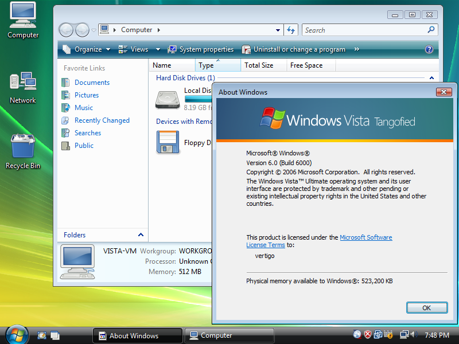Image resolution: width=459 pixels, height=344 pixels.
Task: Sort by the Type column header
Action: (218, 65)
